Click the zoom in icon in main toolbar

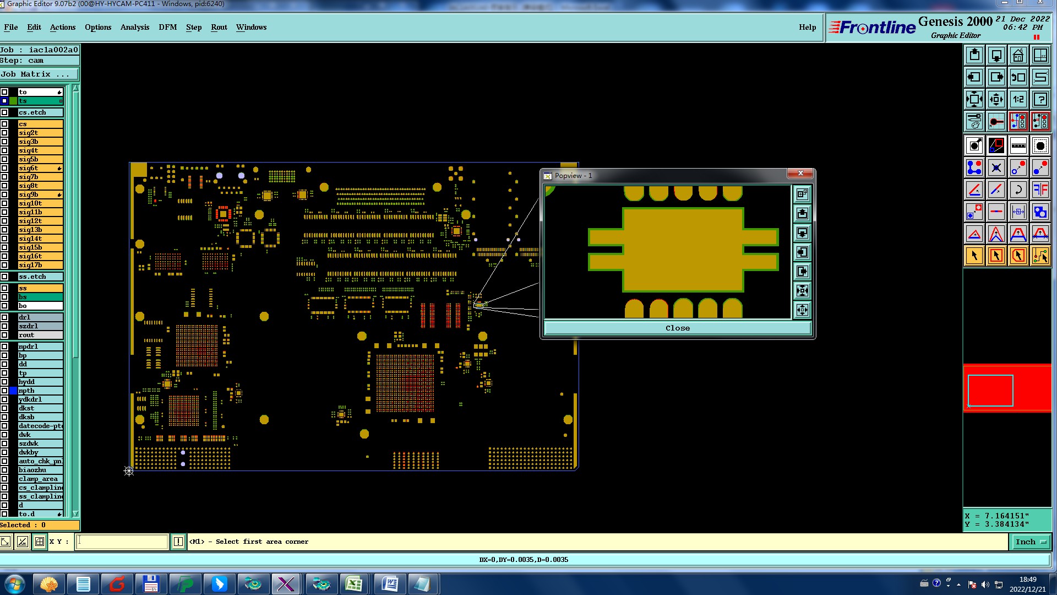click(974, 99)
